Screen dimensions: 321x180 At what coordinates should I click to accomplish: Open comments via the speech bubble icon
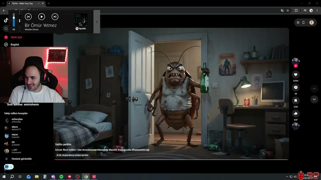[x=296, y=87]
